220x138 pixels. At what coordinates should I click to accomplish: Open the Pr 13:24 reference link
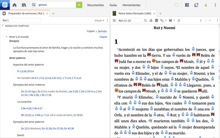pyautogui.click(x=22, y=71)
